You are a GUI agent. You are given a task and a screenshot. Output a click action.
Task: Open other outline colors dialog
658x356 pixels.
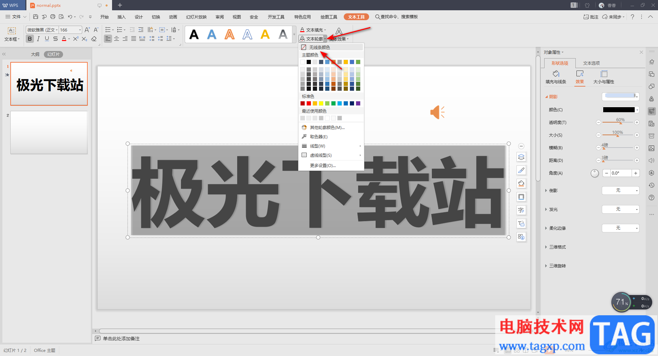click(331, 127)
